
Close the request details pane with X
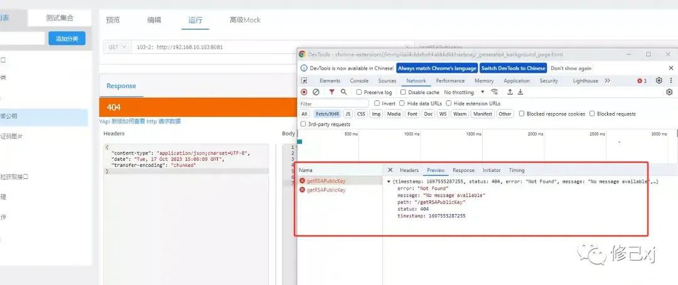point(390,170)
